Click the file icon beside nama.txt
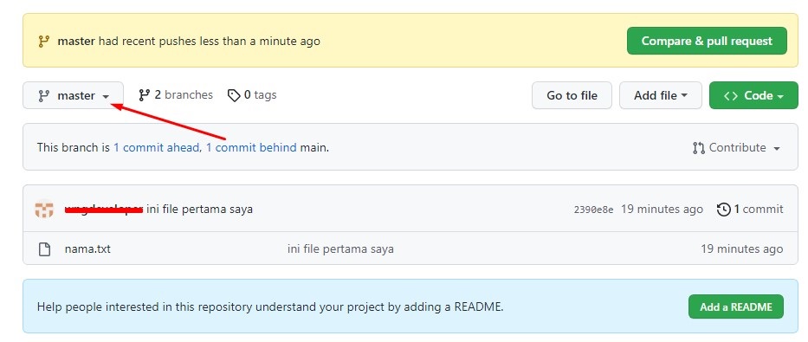This screenshot has height=342, width=808. pos(45,249)
